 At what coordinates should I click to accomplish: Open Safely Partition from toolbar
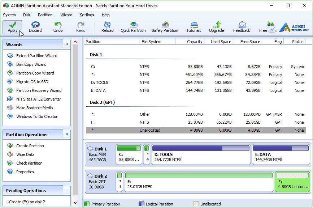(165, 27)
